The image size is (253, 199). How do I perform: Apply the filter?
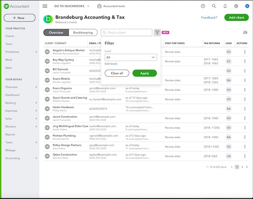pyautogui.click(x=145, y=73)
